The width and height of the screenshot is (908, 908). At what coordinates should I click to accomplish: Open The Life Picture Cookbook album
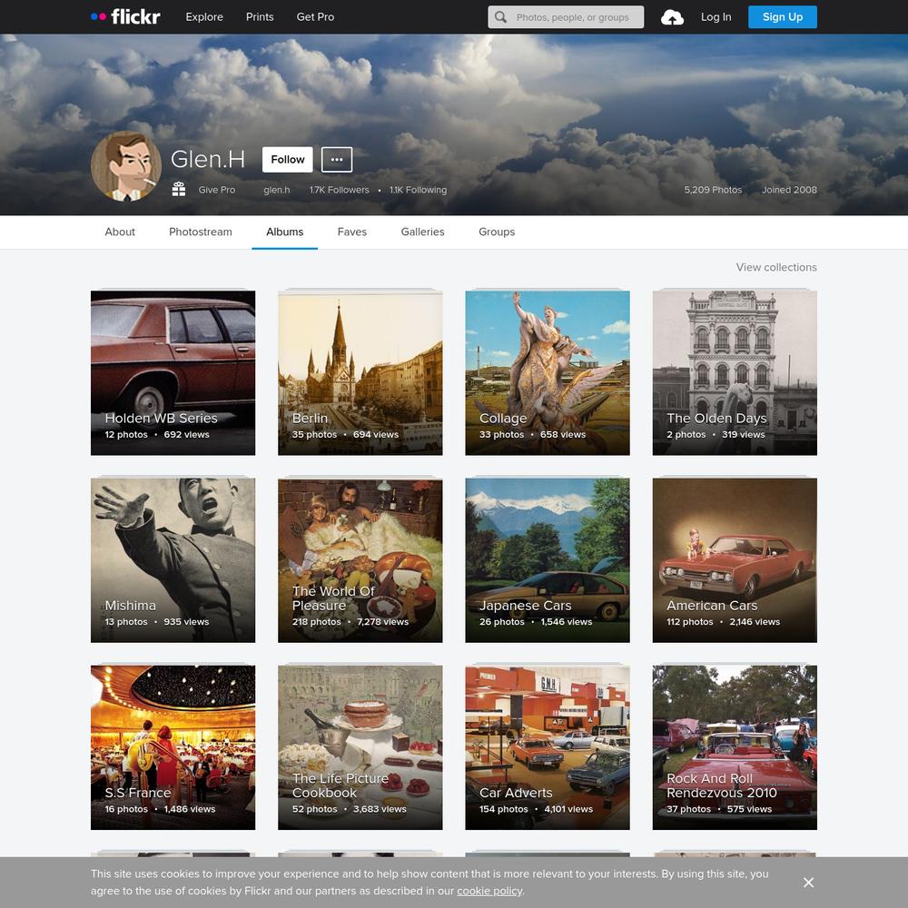(x=360, y=747)
